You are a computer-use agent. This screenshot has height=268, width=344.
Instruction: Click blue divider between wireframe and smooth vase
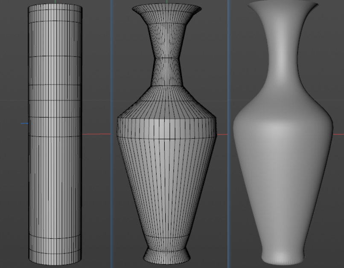coord(228,170)
